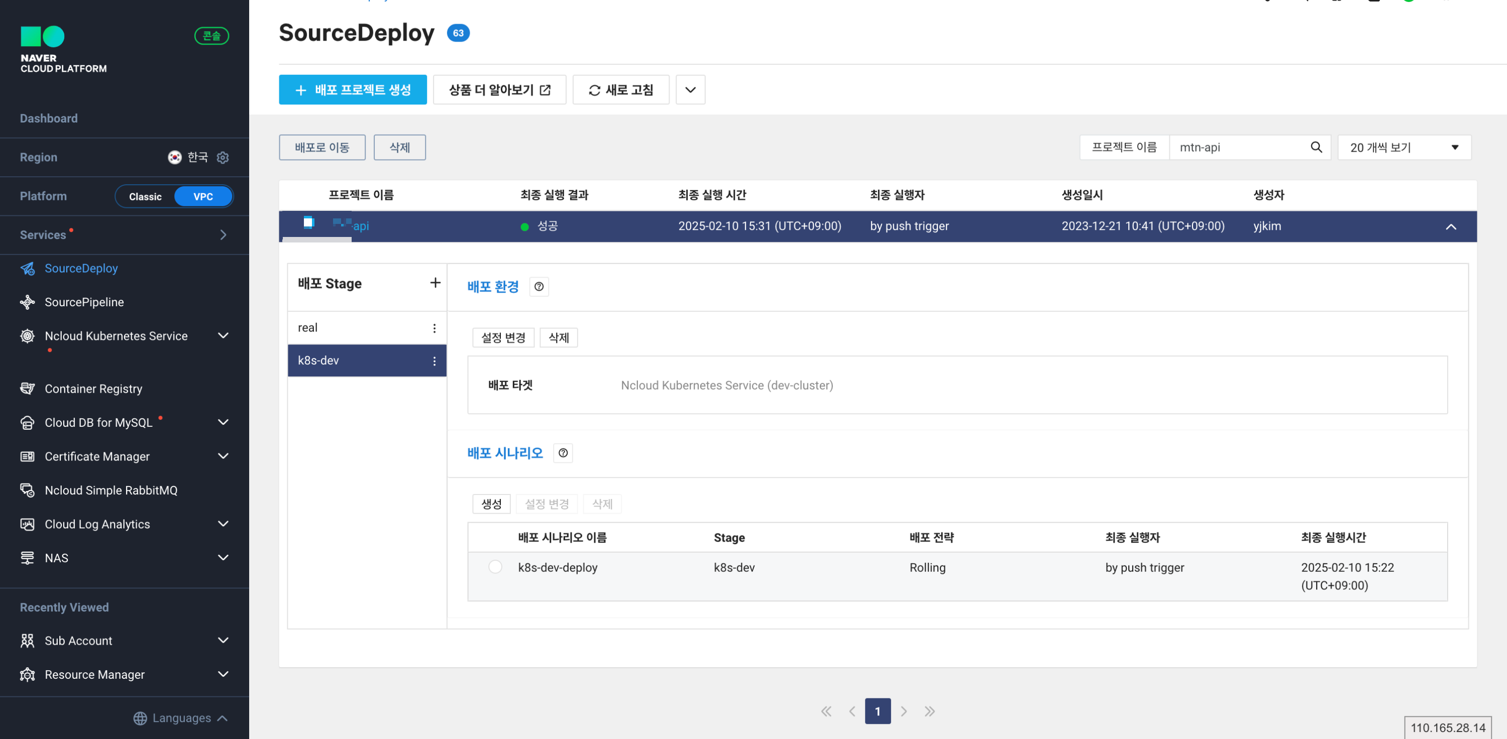Open Container Registry from the sidebar

click(x=93, y=389)
